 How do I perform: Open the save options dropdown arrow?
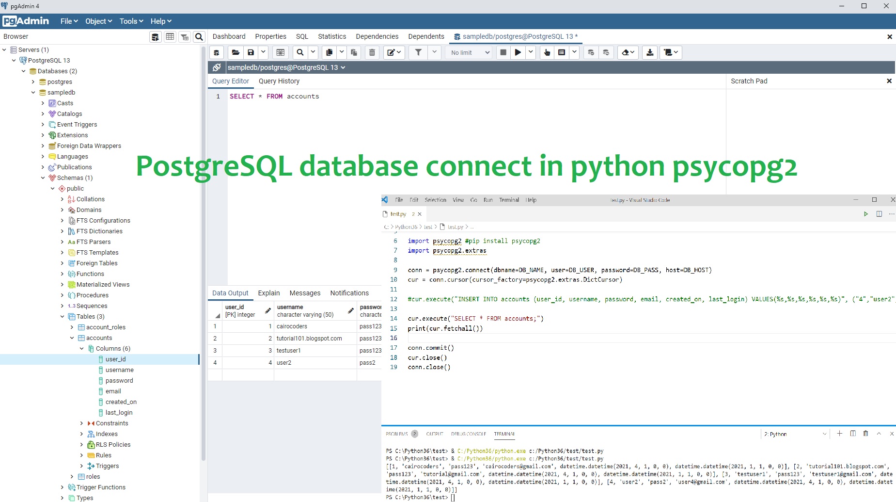pos(263,52)
